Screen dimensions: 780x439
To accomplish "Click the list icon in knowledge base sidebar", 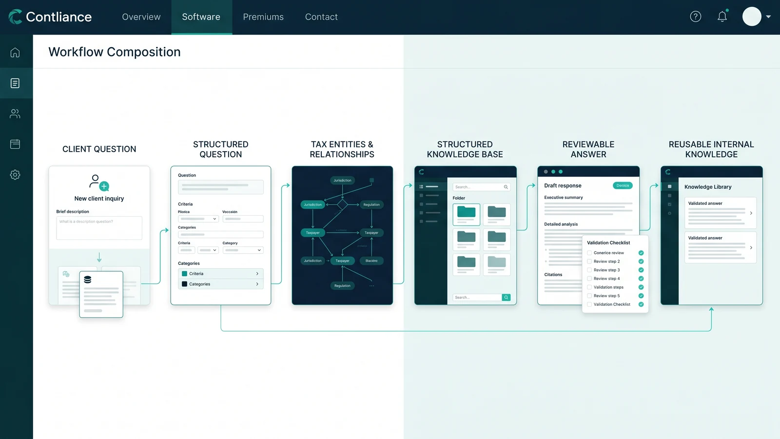I will click(x=422, y=187).
